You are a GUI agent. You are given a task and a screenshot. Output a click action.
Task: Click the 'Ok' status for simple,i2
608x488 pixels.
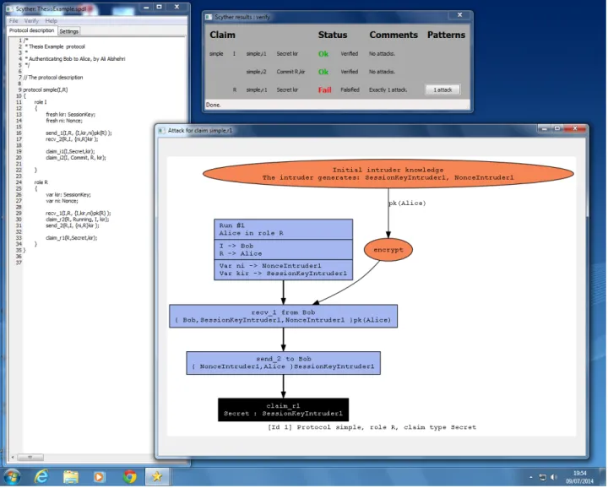[323, 72]
